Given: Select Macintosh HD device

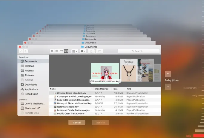Looking at the screenshot, I should click(x=33, y=108).
